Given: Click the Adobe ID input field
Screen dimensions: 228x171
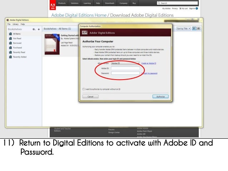Looking at the screenshot, I should click(125, 68).
